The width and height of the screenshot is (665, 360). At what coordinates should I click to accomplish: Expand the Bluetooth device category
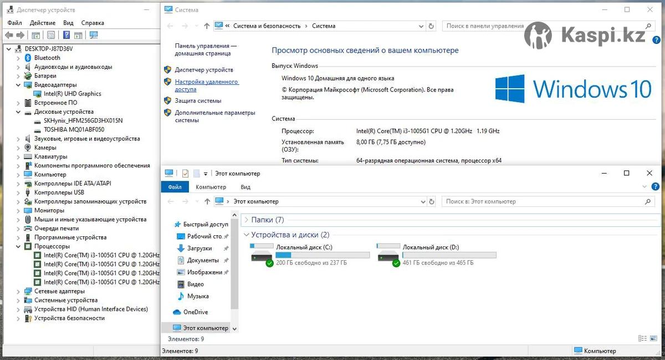pos(19,58)
